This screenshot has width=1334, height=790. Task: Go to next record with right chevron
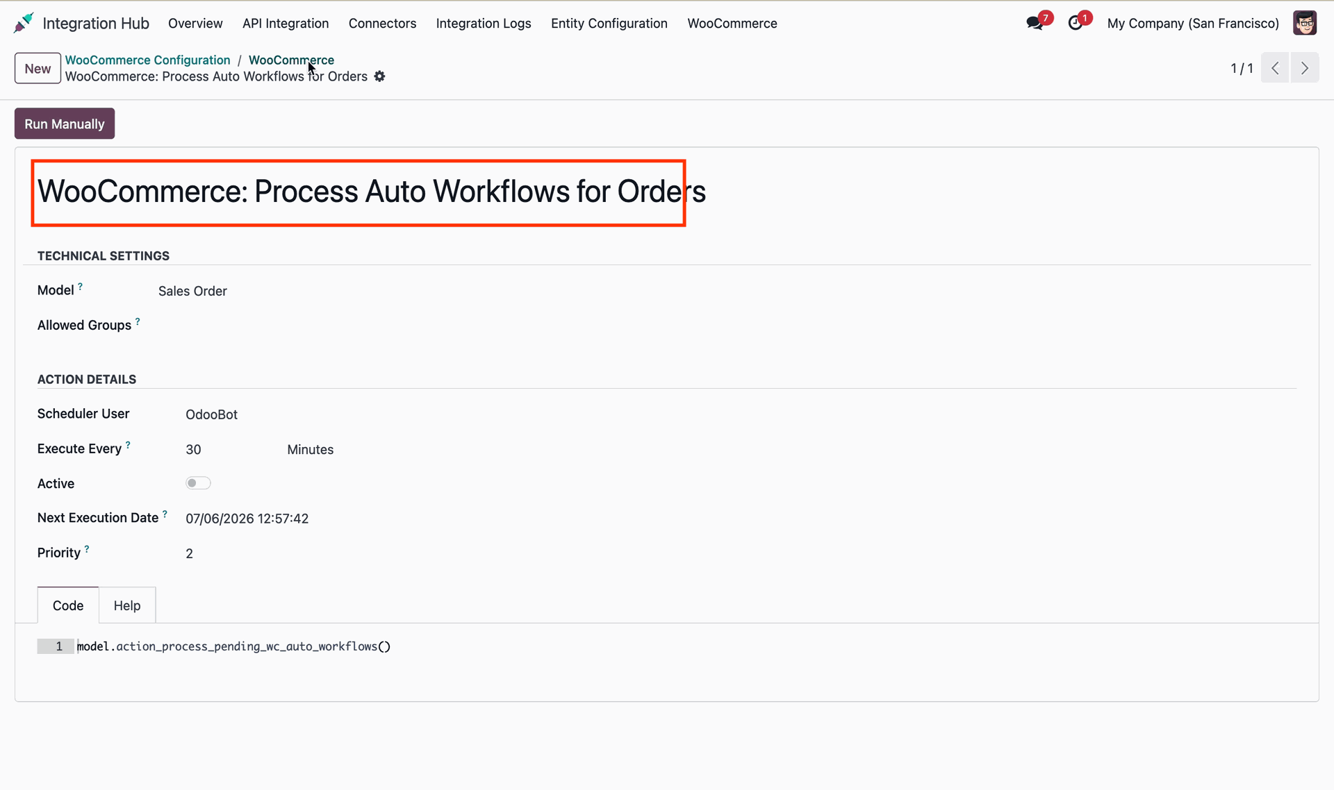(x=1305, y=68)
